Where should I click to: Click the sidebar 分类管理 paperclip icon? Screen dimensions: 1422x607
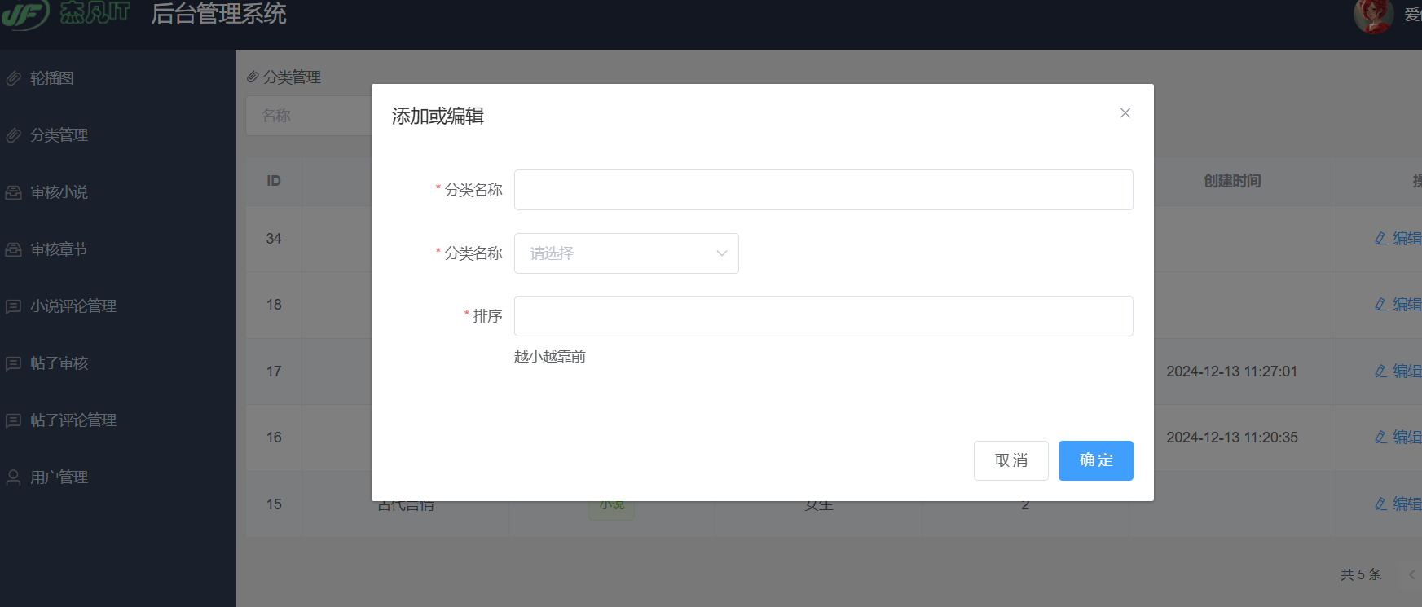pos(14,135)
